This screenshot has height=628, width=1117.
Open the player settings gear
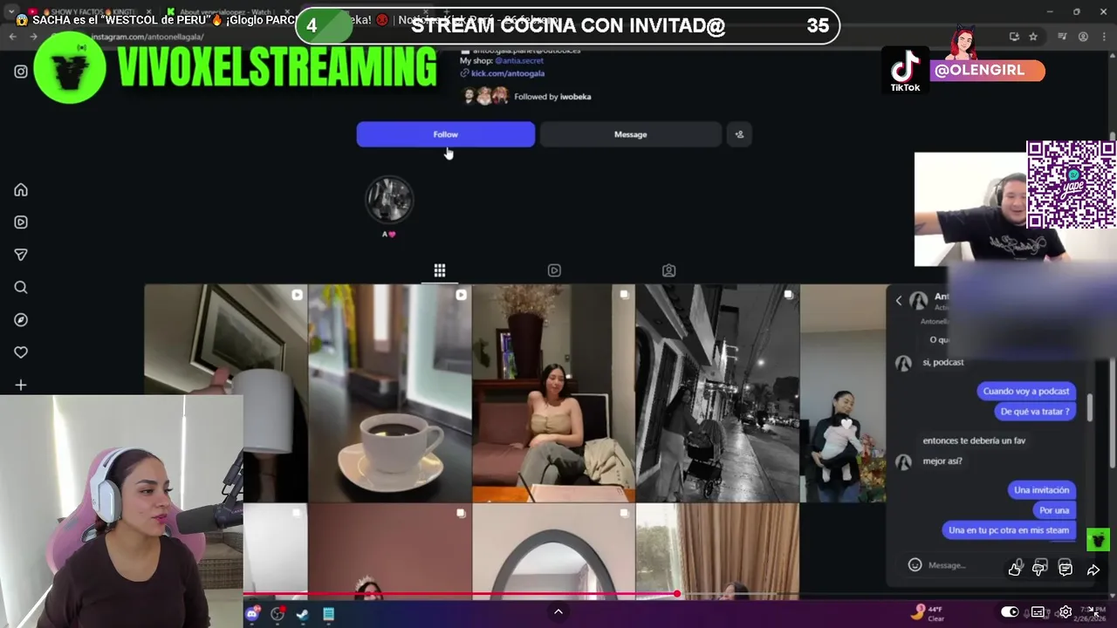point(1066,611)
